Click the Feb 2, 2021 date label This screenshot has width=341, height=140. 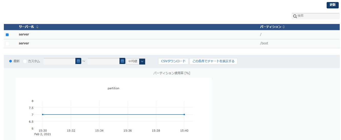[x=43, y=134]
